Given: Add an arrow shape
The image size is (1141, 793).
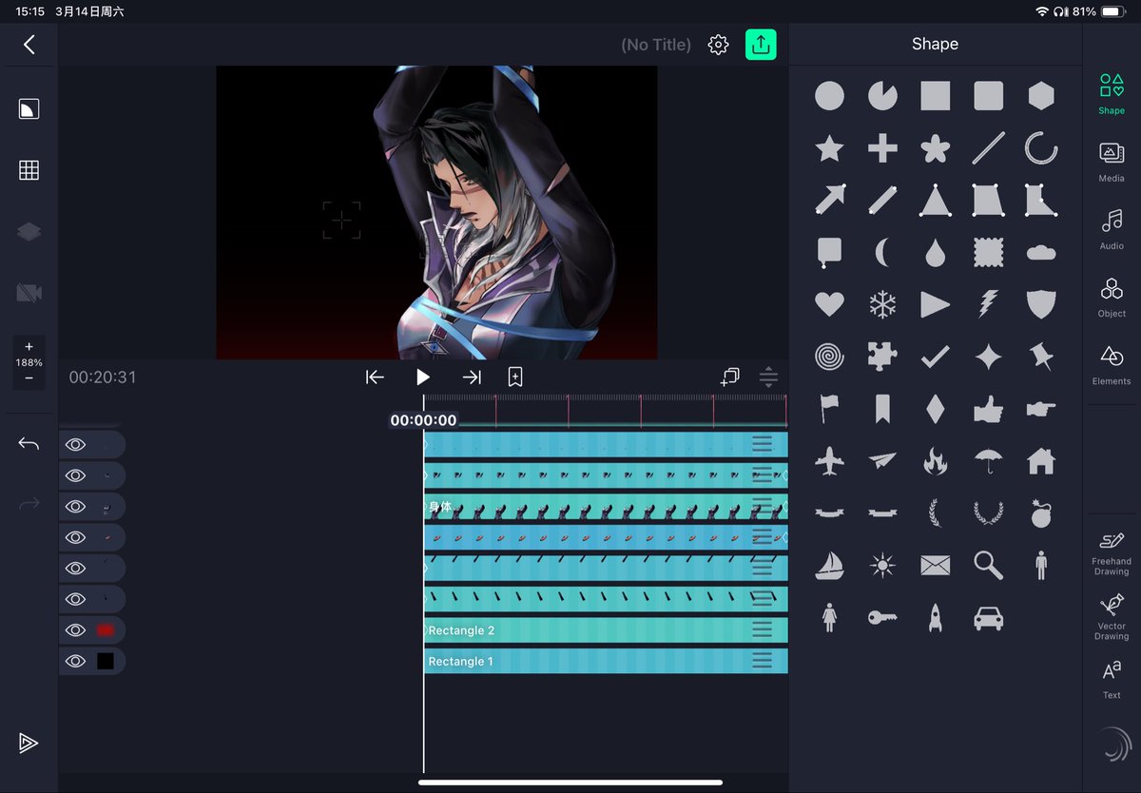Looking at the screenshot, I should tap(829, 200).
